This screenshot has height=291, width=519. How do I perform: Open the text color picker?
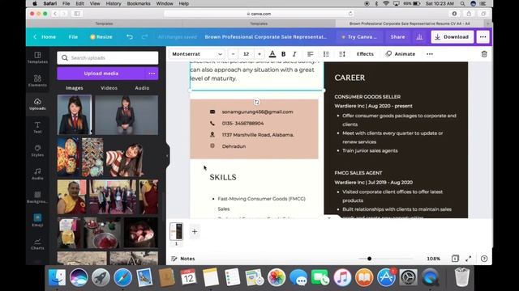272,54
